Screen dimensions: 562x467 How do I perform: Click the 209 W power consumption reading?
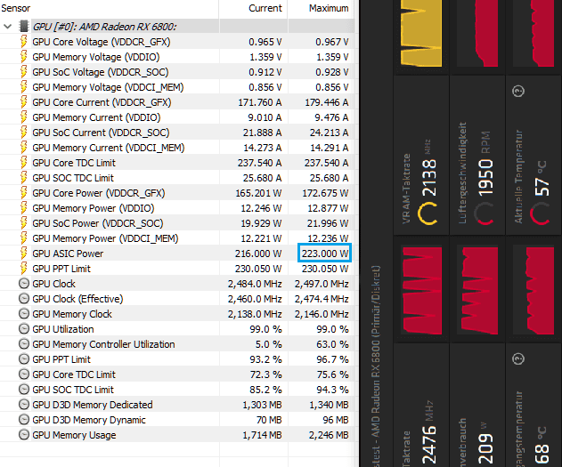click(485, 449)
